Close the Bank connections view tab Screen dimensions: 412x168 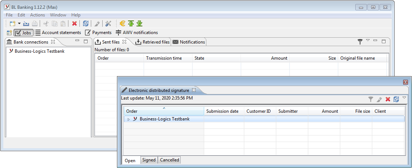(x=53, y=42)
